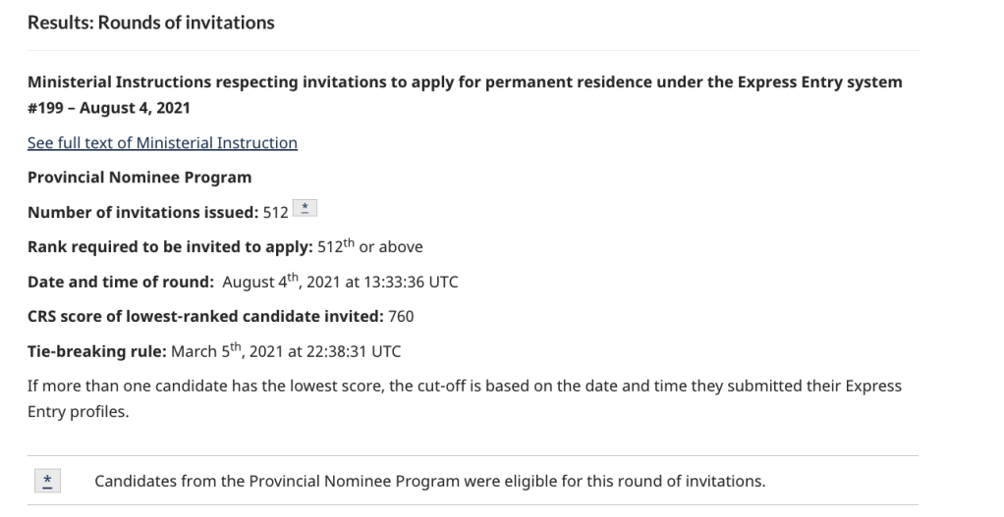Open the full text of Ministerial Instruction link
1004x517 pixels.
coord(162,143)
